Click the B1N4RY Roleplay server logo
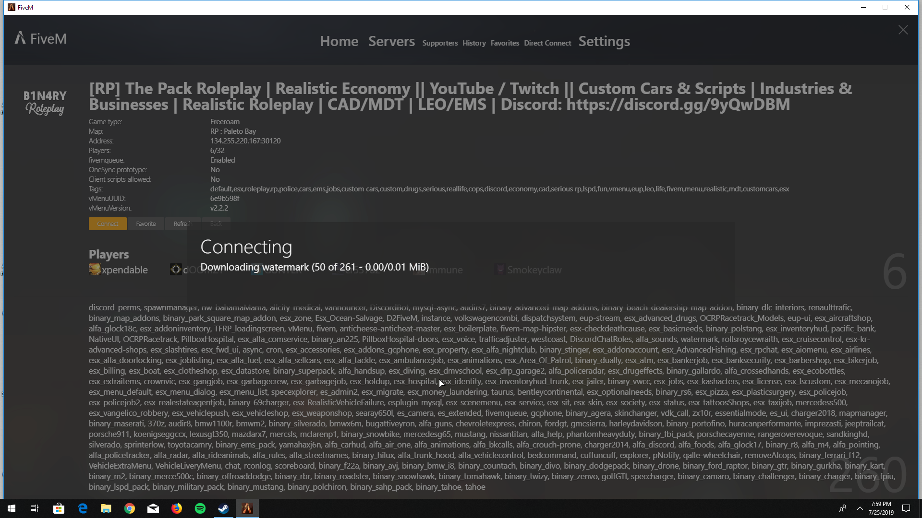This screenshot has height=518, width=922. (x=45, y=103)
